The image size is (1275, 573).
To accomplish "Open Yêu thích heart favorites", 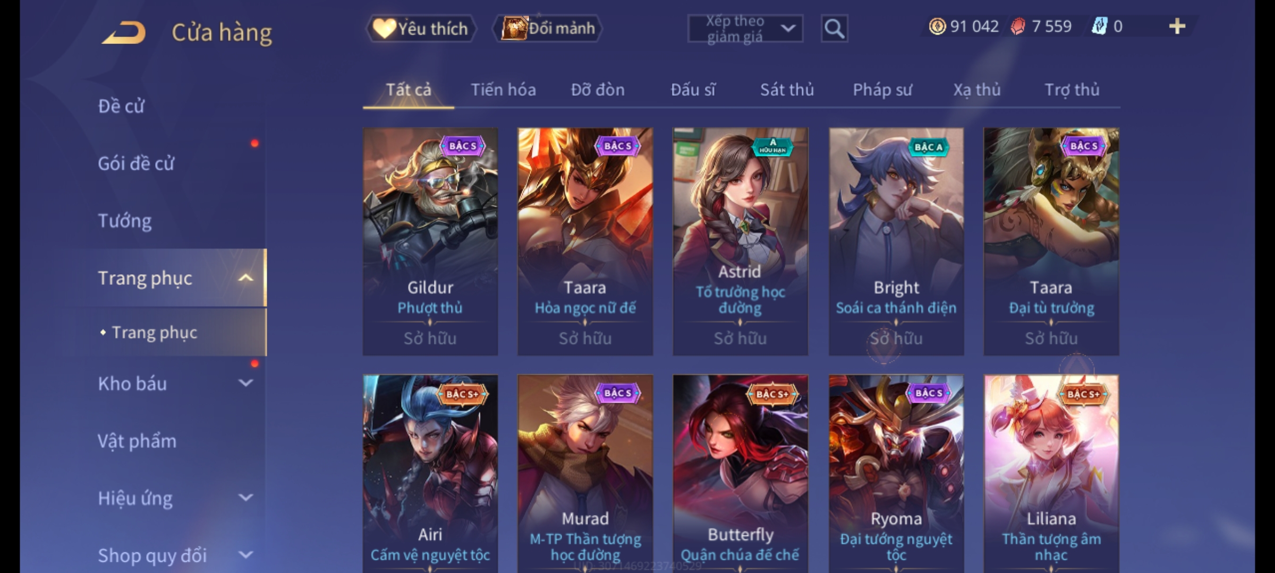I will [x=421, y=28].
